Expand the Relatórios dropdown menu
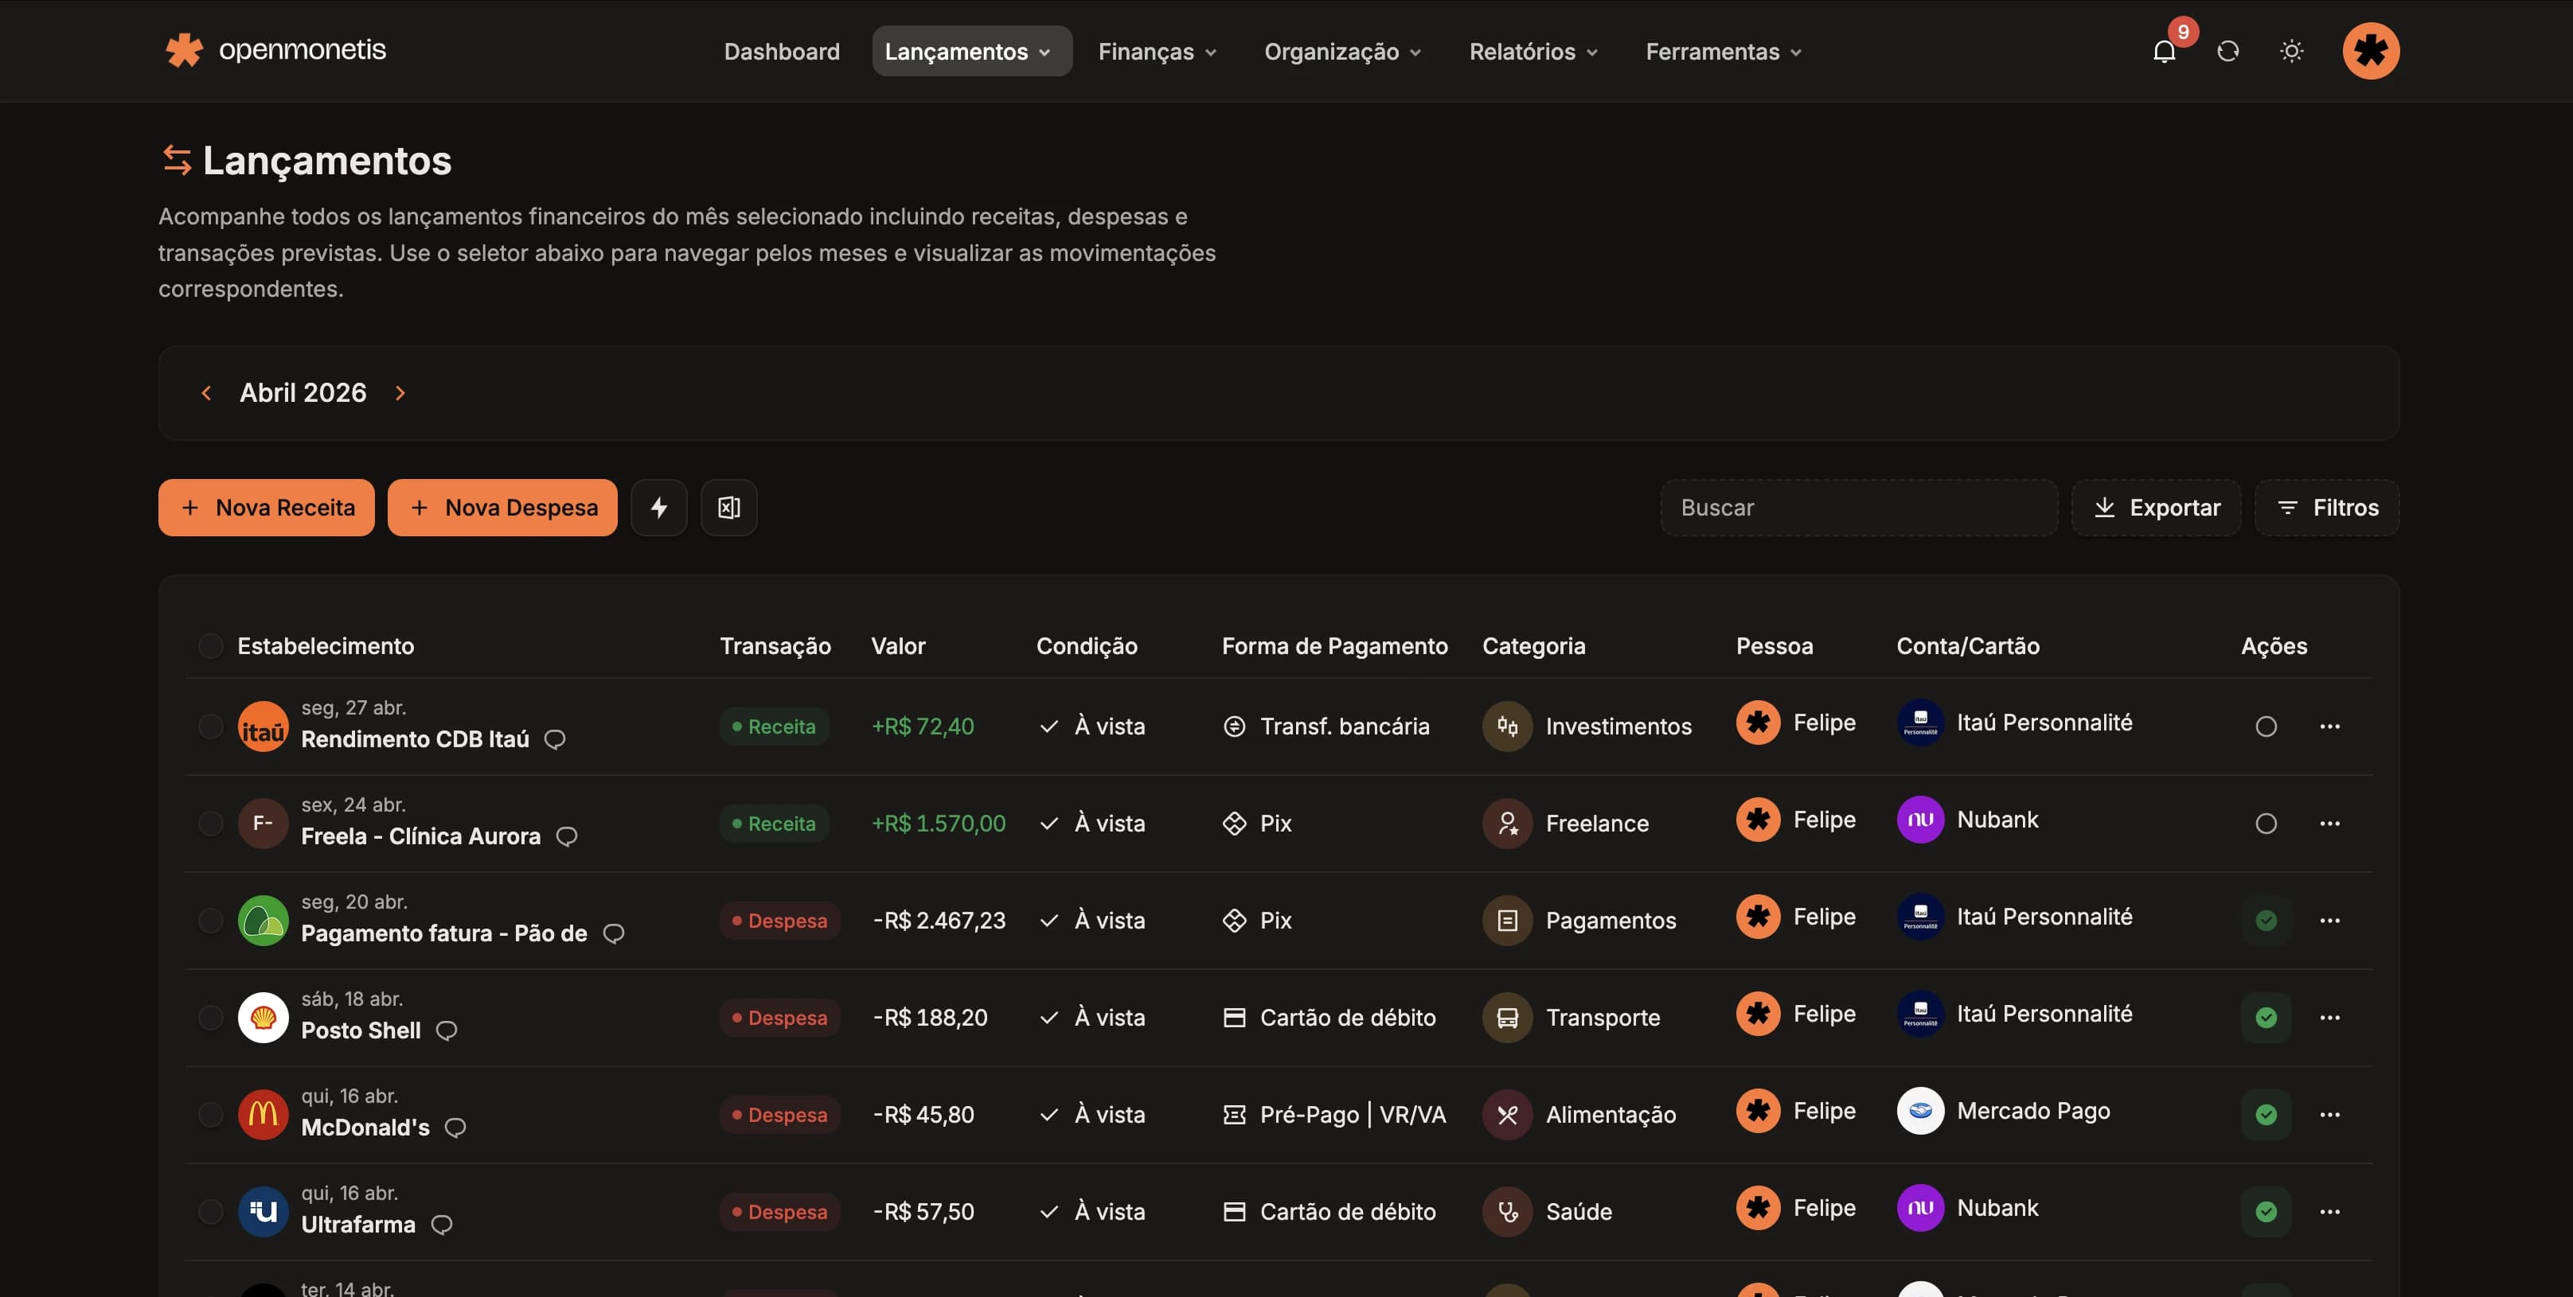Image resolution: width=2573 pixels, height=1297 pixels. pyautogui.click(x=1532, y=52)
